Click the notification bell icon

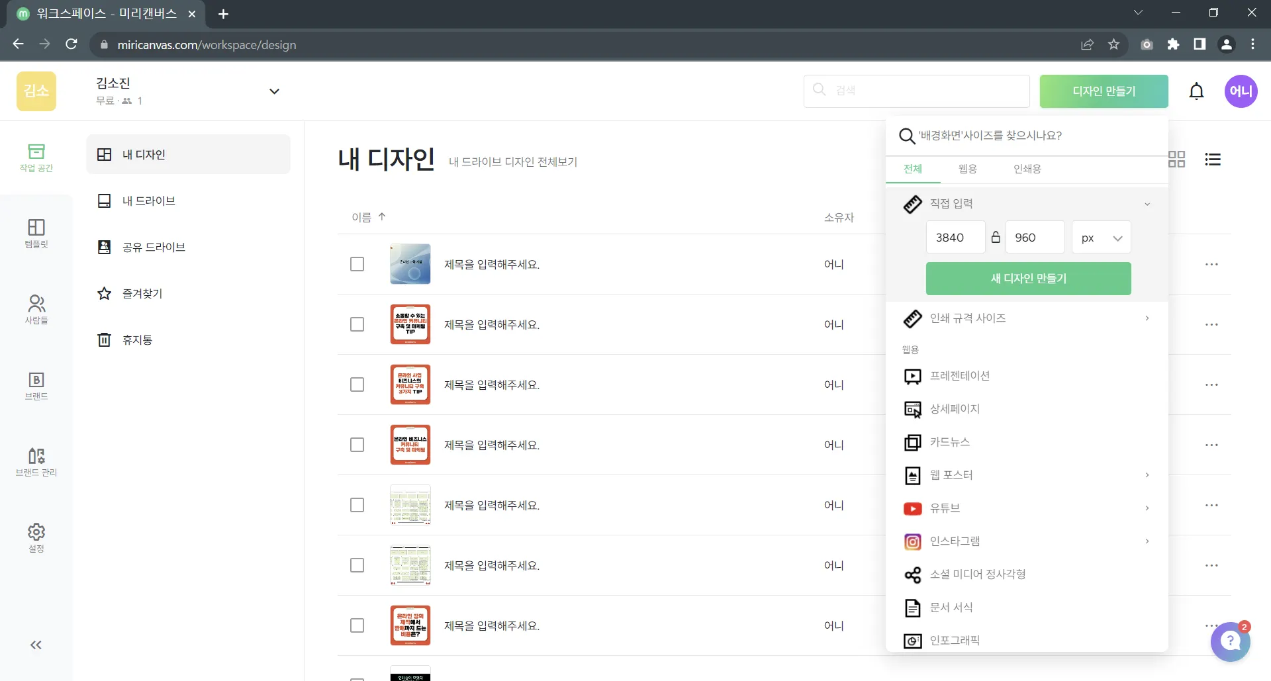(1197, 91)
